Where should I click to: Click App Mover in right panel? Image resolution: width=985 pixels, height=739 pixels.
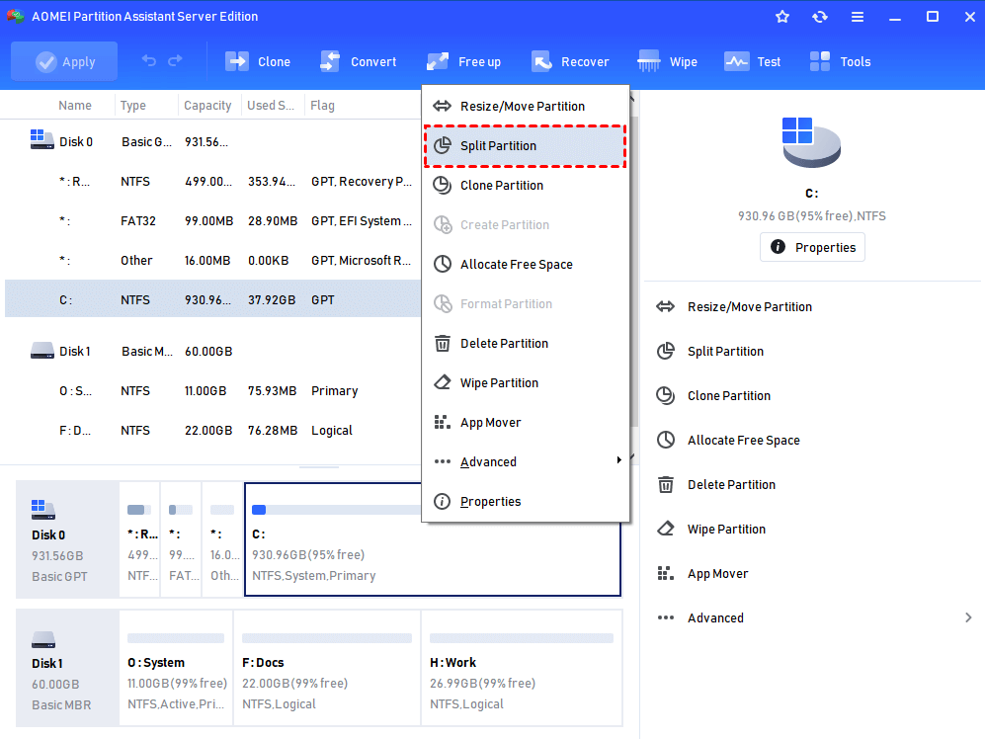[717, 574]
